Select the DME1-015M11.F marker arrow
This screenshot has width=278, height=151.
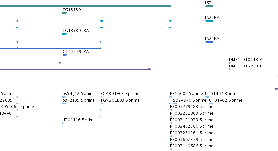(x=230, y=69)
